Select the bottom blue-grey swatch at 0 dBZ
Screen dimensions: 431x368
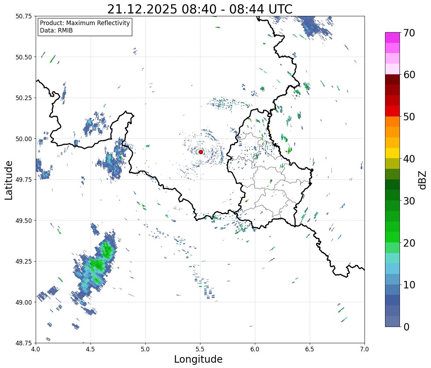pos(392,321)
